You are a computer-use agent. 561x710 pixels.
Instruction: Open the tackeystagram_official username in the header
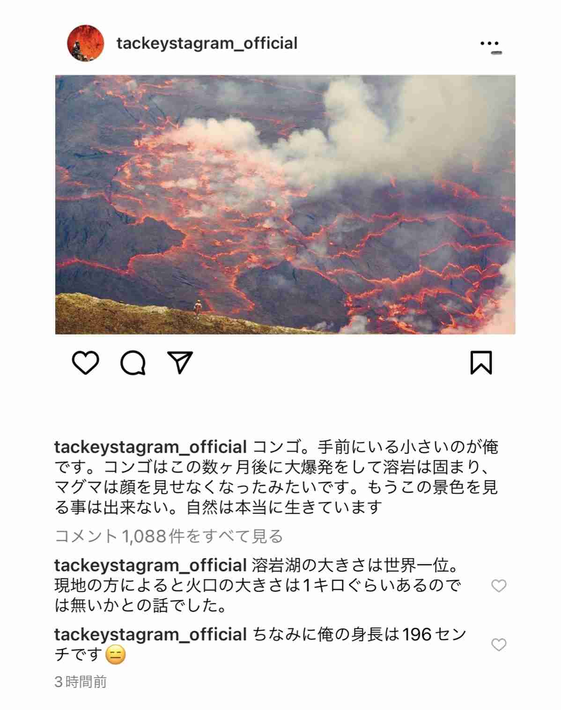click(x=207, y=43)
